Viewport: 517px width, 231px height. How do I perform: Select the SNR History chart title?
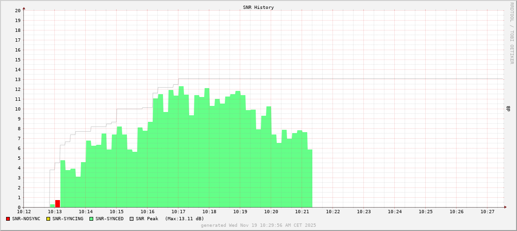tap(258, 7)
